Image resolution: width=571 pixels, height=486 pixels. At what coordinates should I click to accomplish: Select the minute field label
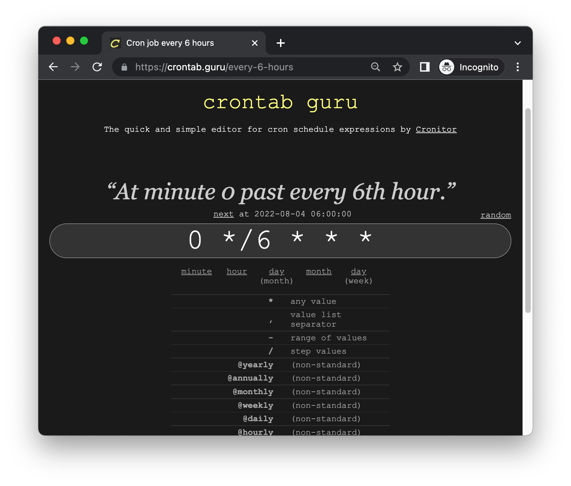point(196,271)
